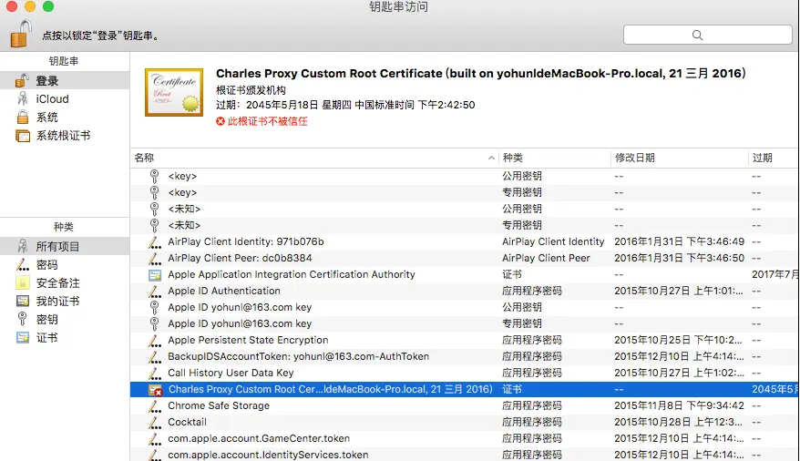
Task: Click the 安全备注 note icon
Action: [23, 283]
